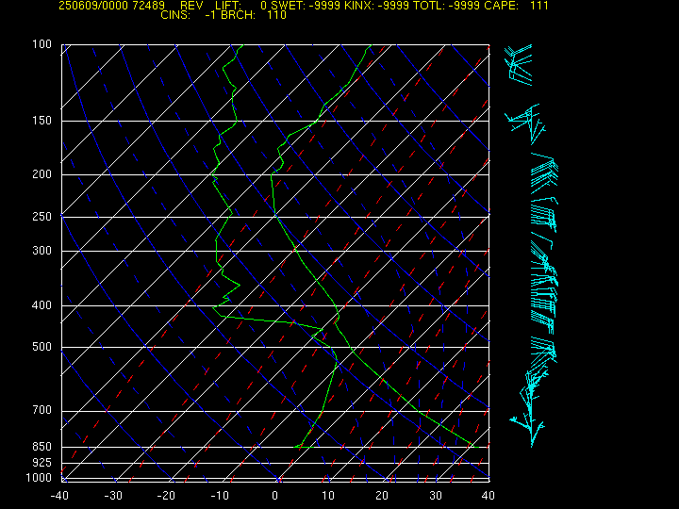Viewport: 679px width, 509px height.
Task: Click the 100 pressure level label
Action: pos(42,44)
